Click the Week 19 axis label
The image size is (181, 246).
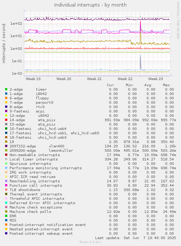click(x=33, y=79)
